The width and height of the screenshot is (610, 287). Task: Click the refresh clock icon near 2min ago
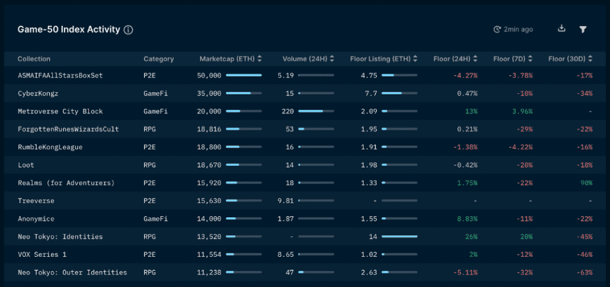coord(497,30)
